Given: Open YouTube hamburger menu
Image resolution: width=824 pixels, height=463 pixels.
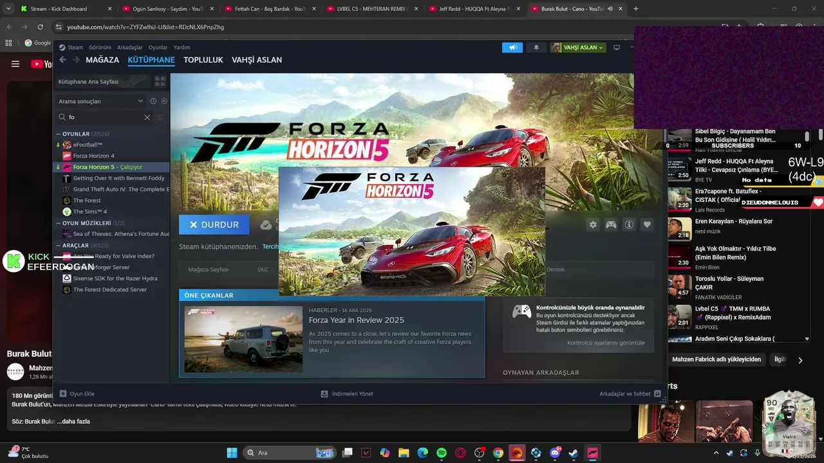Looking at the screenshot, I should tap(15, 64).
